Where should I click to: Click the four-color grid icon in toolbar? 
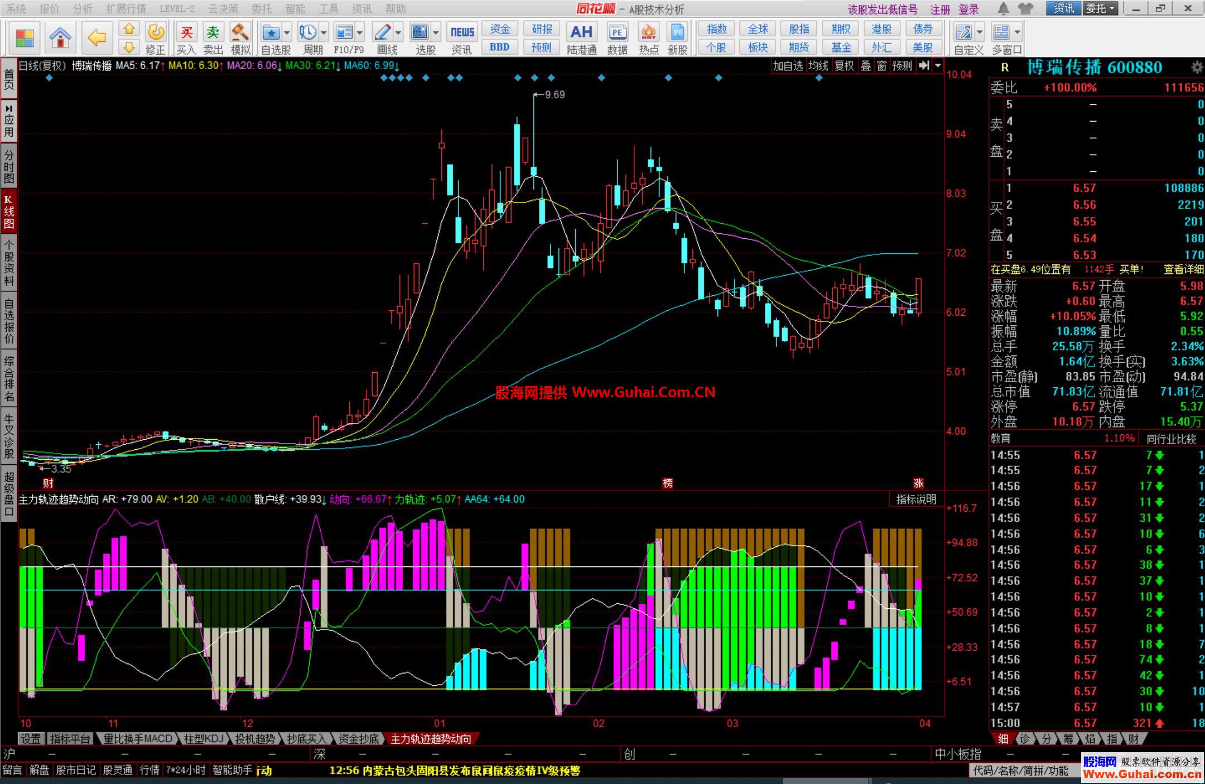click(25, 38)
